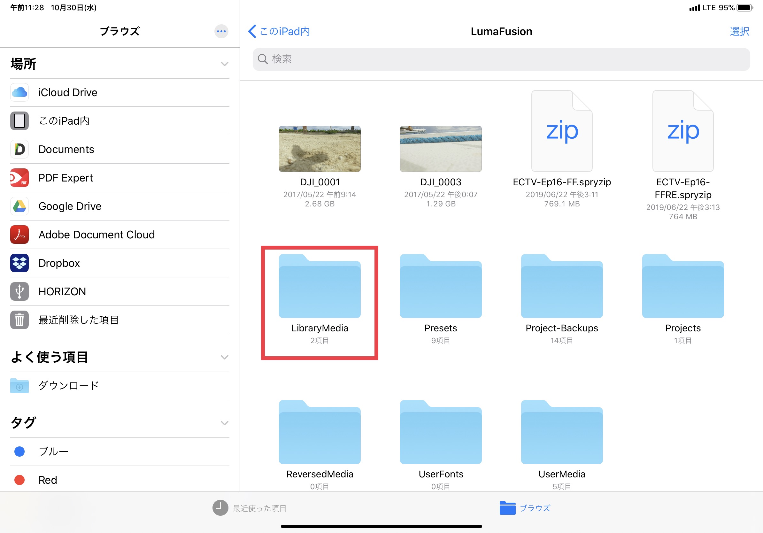Image resolution: width=763 pixels, height=533 pixels.
Task: Select the Red tag
Action: point(48,480)
